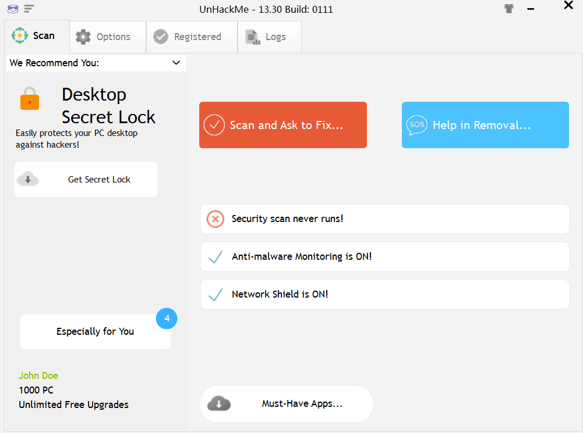
Task: Click the Desktop Secret Lock heading
Action: click(x=108, y=106)
